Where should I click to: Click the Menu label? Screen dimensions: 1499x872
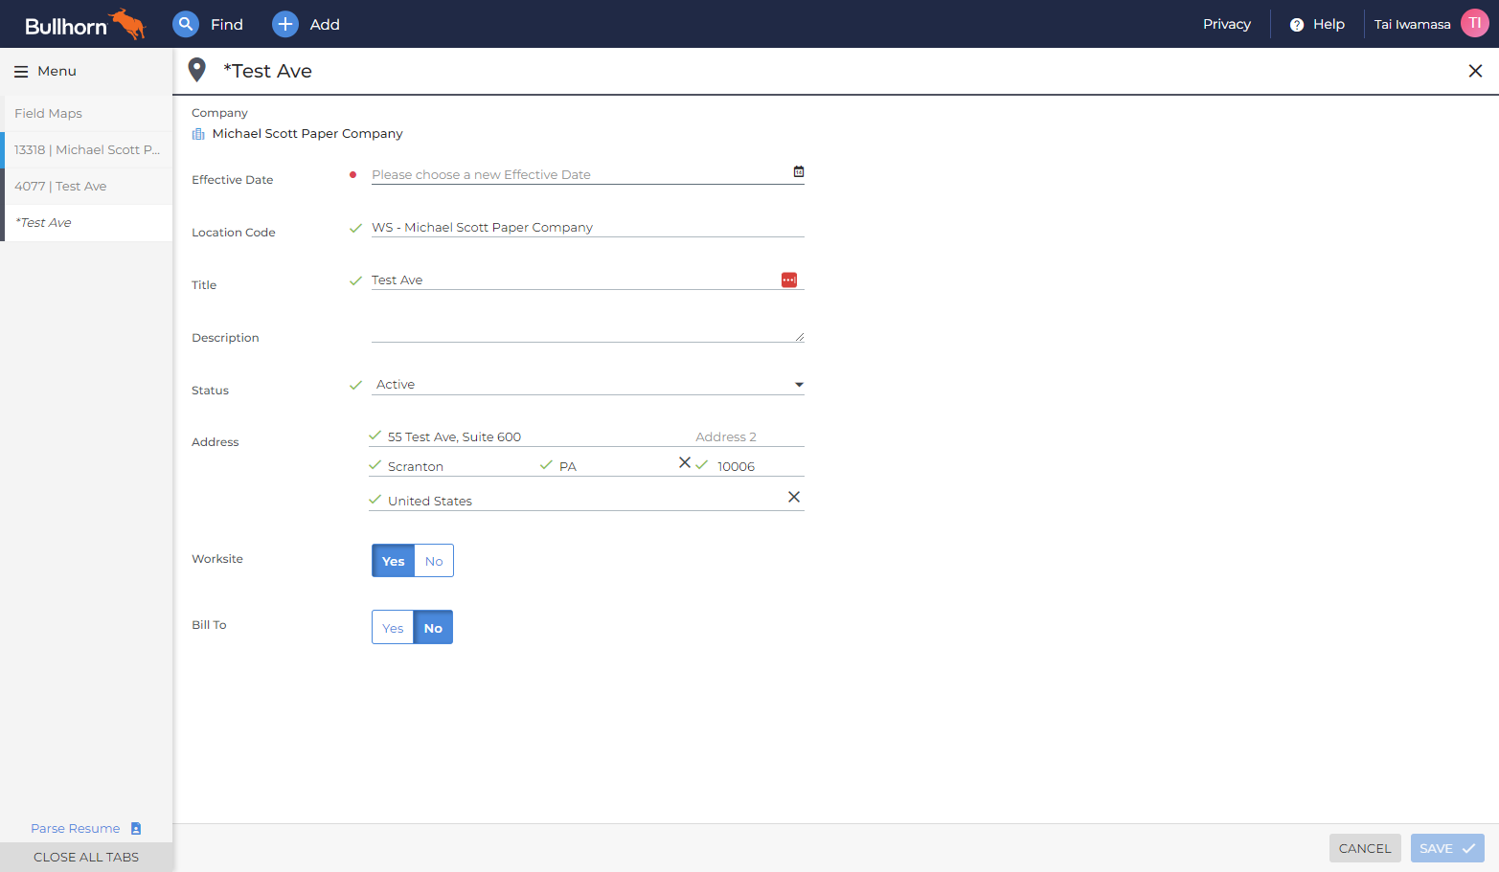coord(57,71)
